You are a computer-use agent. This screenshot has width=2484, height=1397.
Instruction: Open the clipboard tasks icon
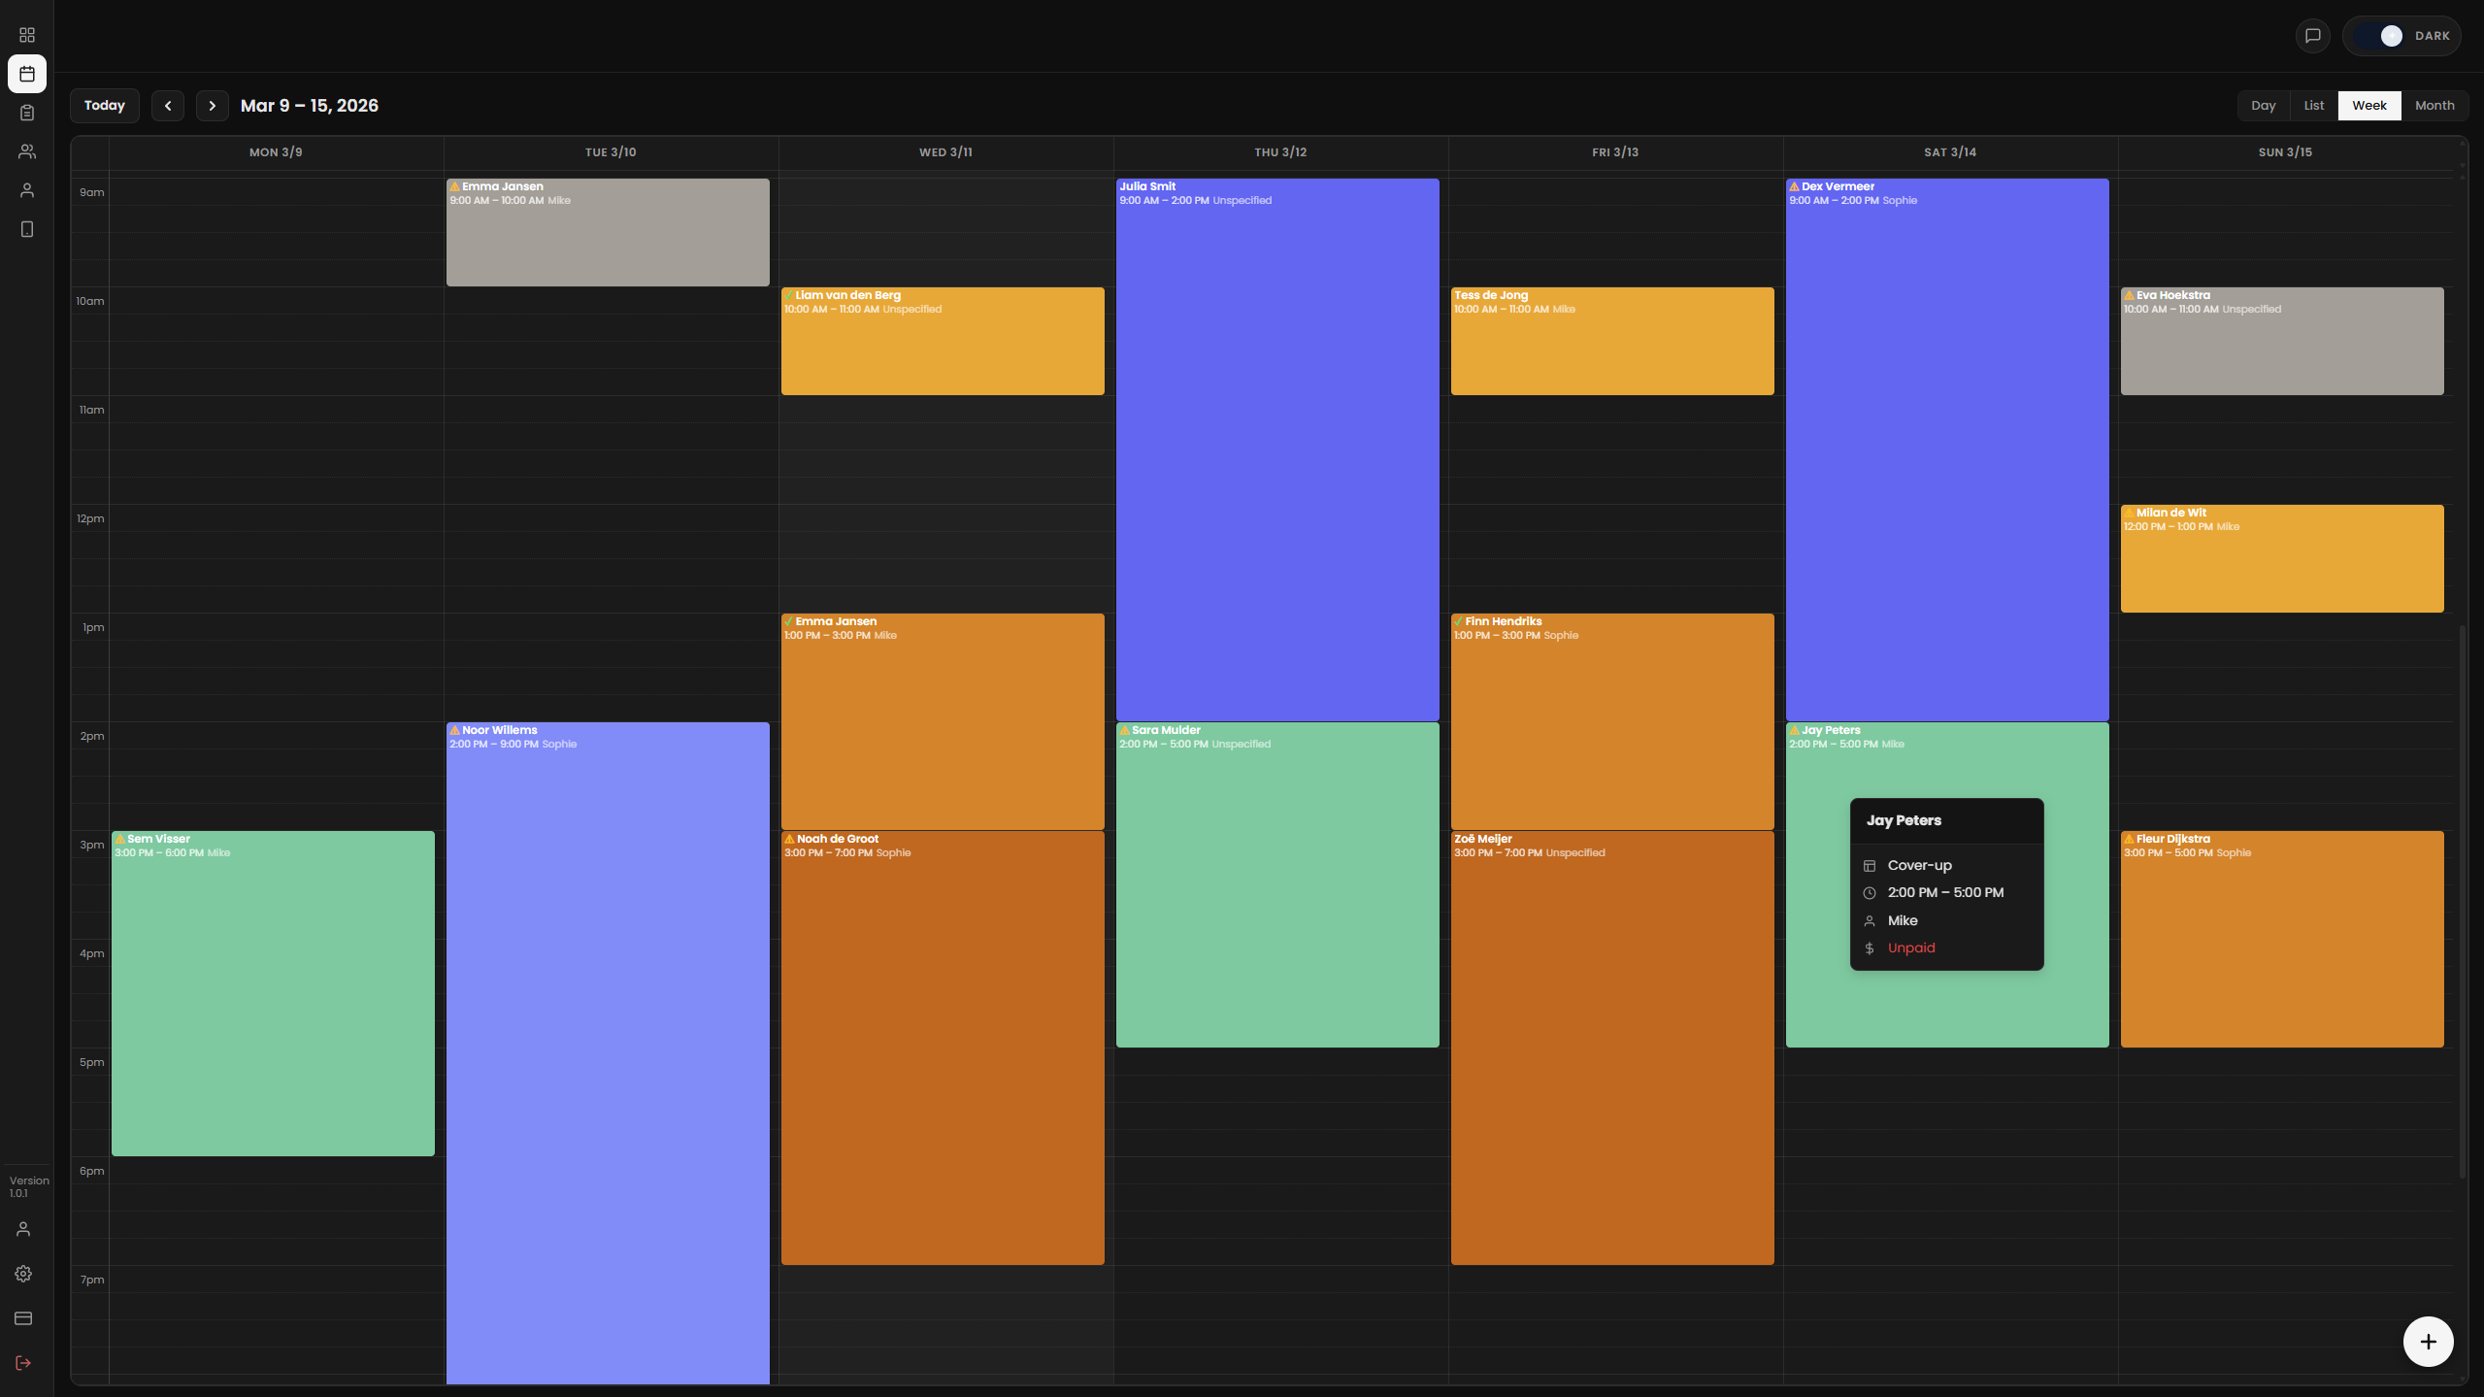[26, 112]
